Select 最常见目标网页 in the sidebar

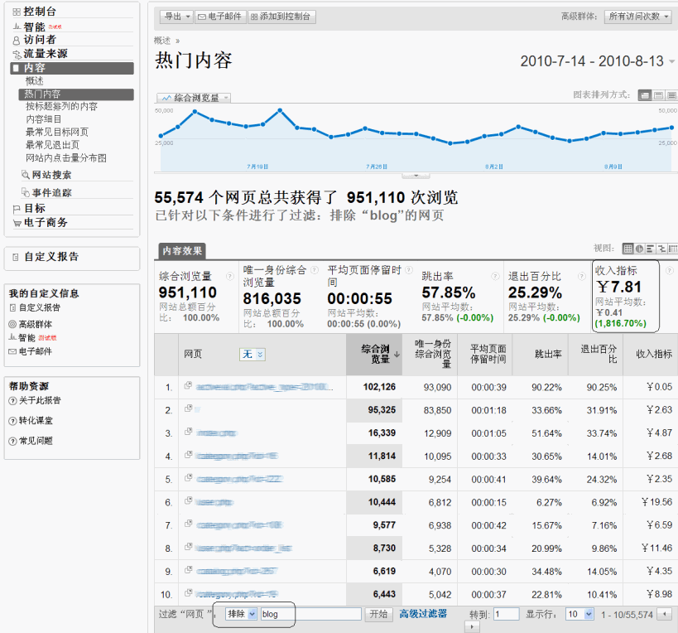click(x=56, y=132)
